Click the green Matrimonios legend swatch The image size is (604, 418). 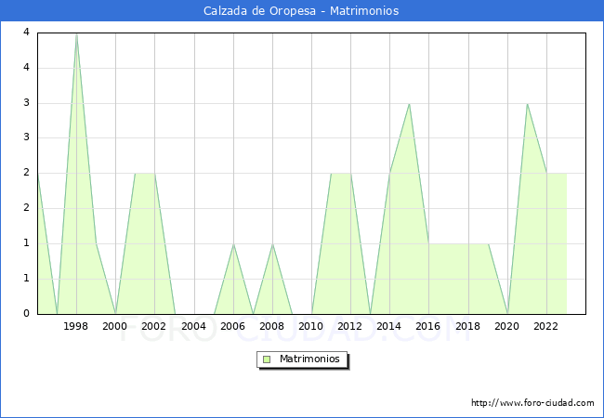click(x=267, y=359)
